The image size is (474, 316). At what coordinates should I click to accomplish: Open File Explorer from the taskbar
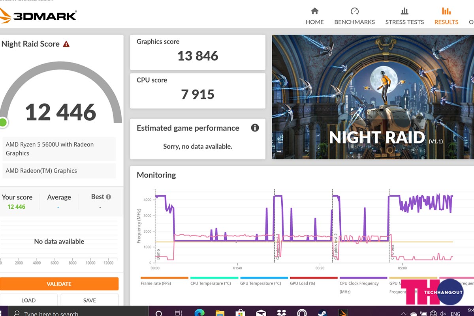220,314
